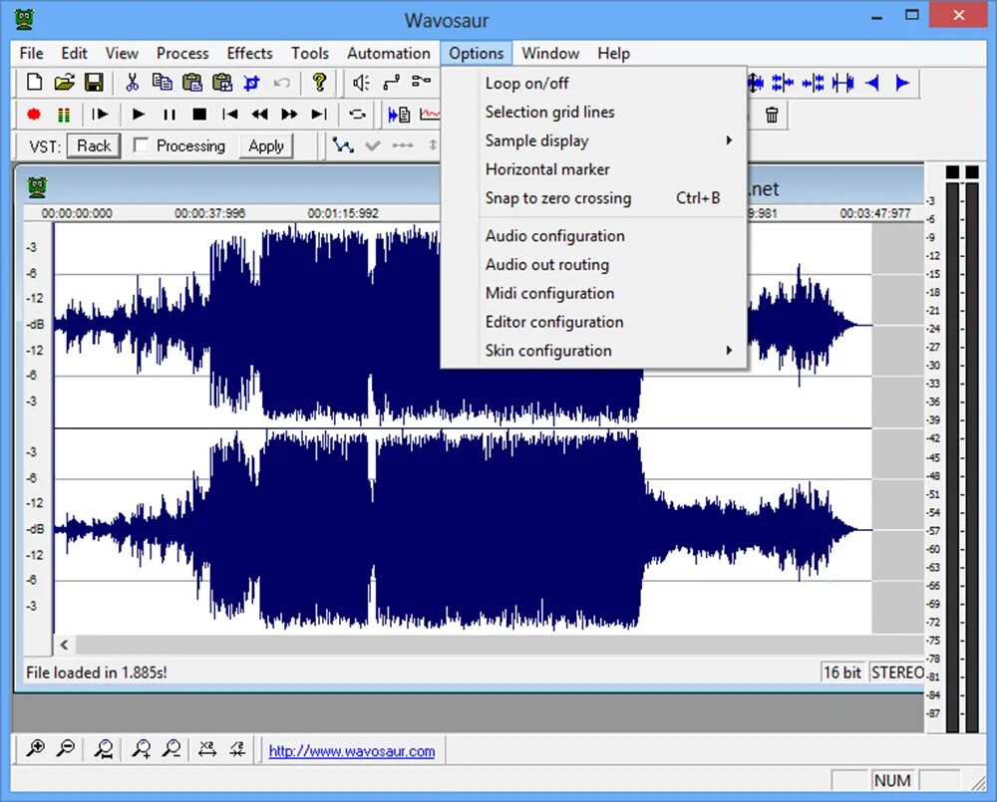Rewind using the double left arrows
997x802 pixels.
[259, 115]
